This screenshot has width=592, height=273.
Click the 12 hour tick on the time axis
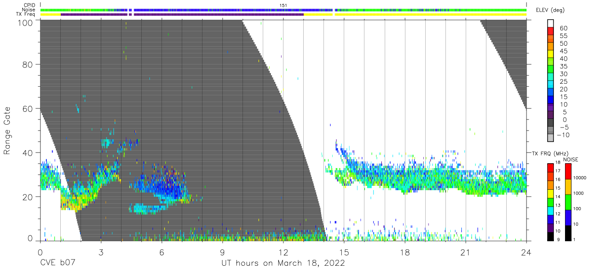pos(283,252)
